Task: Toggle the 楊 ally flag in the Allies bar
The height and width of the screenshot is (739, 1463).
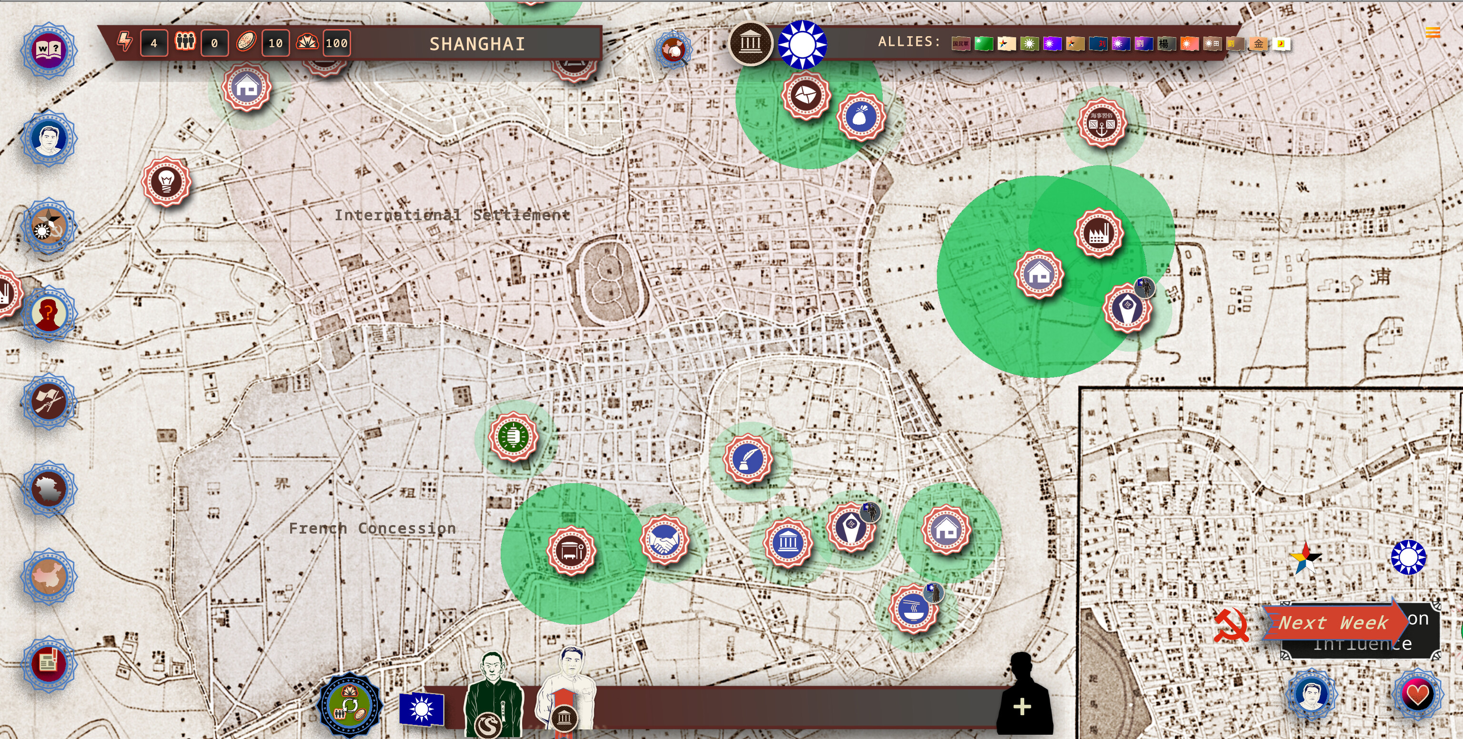Action: coord(1168,45)
